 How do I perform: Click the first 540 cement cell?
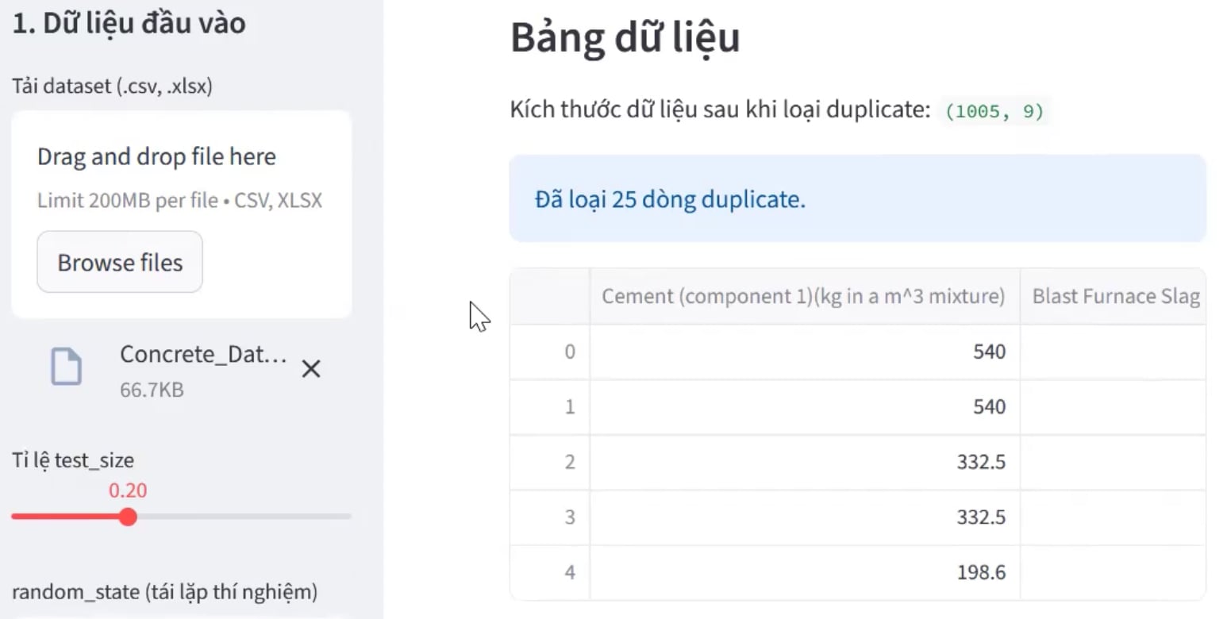click(x=804, y=352)
